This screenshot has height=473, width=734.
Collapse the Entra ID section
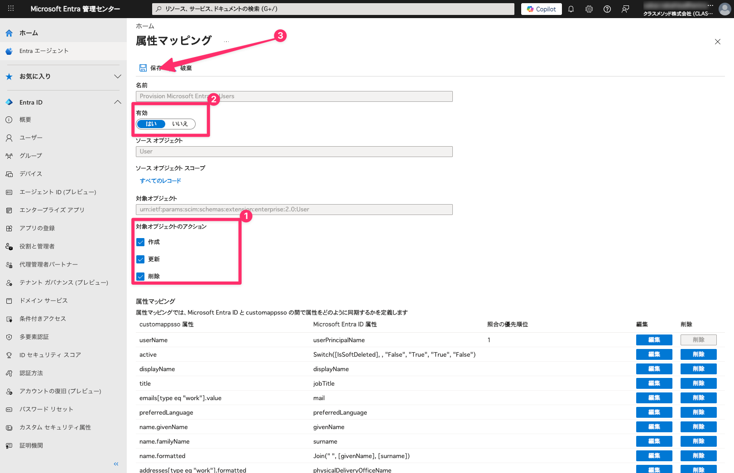pyautogui.click(x=117, y=102)
